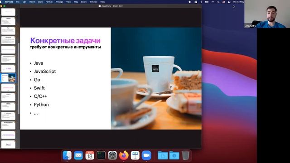Open the Downloads folder stack in the Dock
The image size is (290, 163).
tap(174, 155)
